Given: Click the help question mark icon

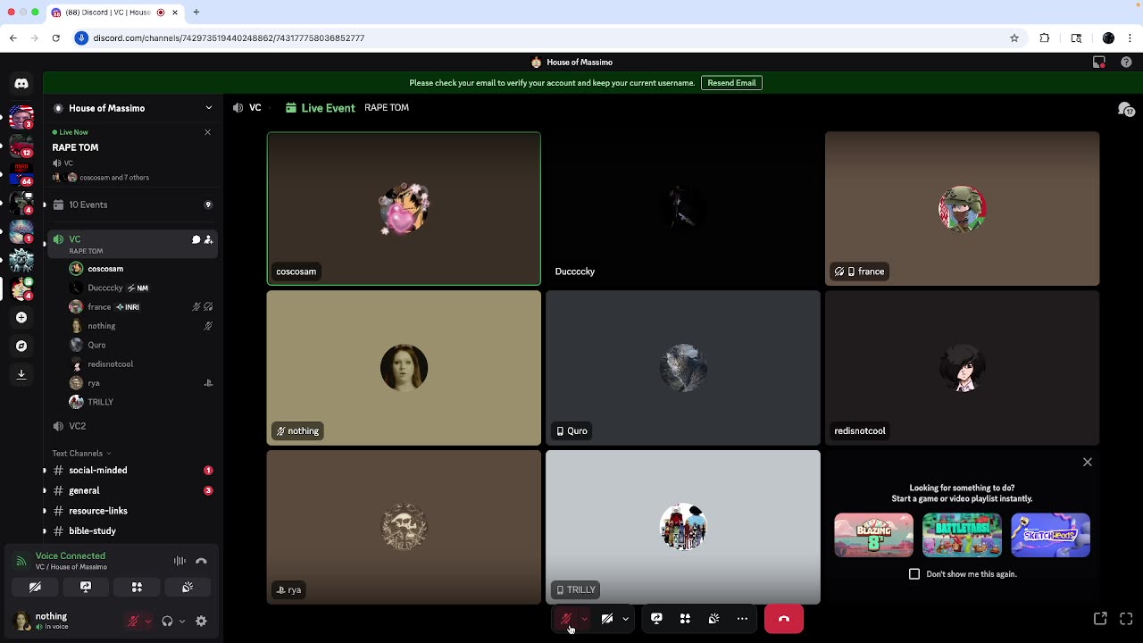Looking at the screenshot, I should [1126, 63].
